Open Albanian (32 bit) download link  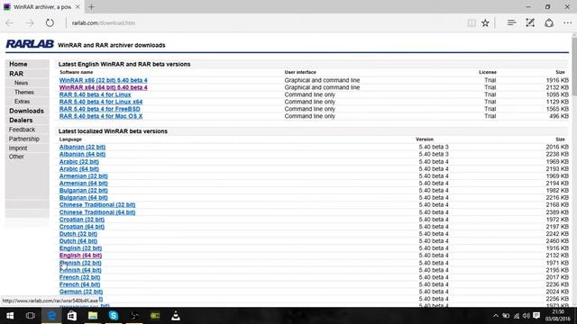coord(82,147)
